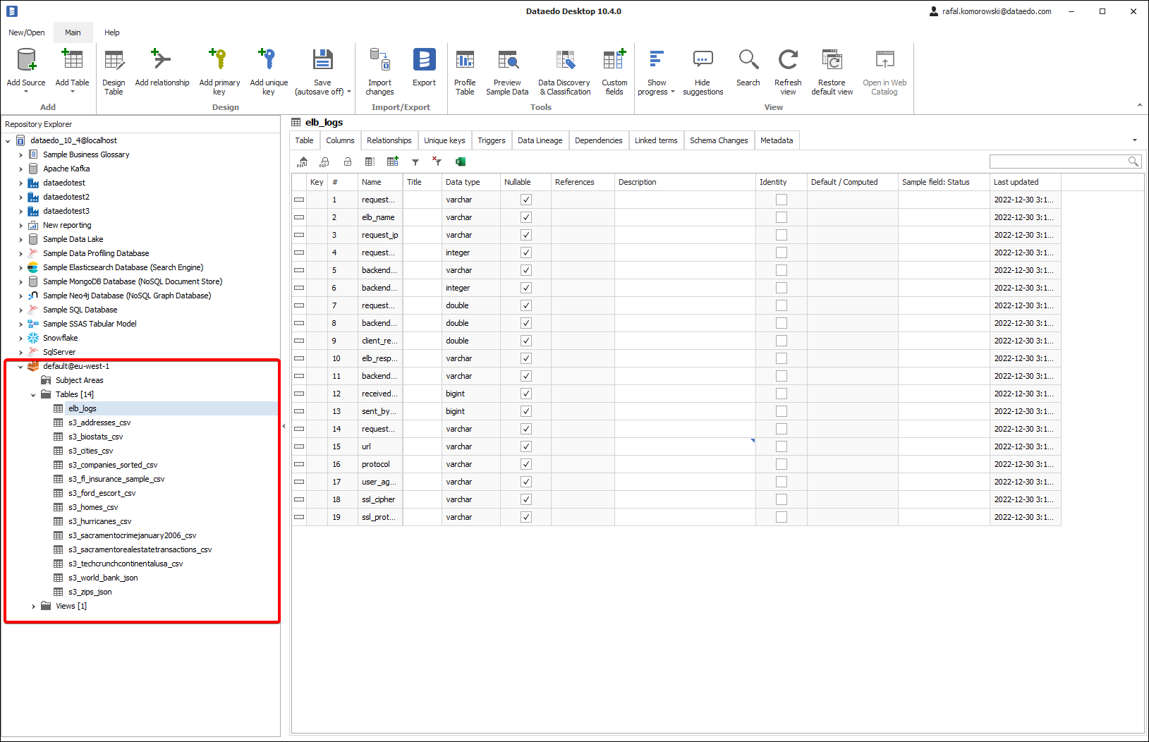Toggle Nullable checkbox for elb_name row
The width and height of the screenshot is (1149, 742).
click(525, 217)
